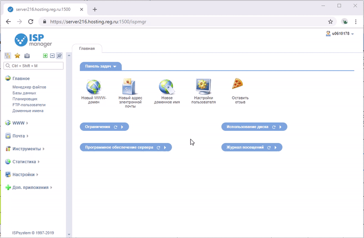Image resolution: width=364 pixels, height=238 pixels.
Task: Open the Новый WWW-домен globe icon
Action: click(x=94, y=87)
